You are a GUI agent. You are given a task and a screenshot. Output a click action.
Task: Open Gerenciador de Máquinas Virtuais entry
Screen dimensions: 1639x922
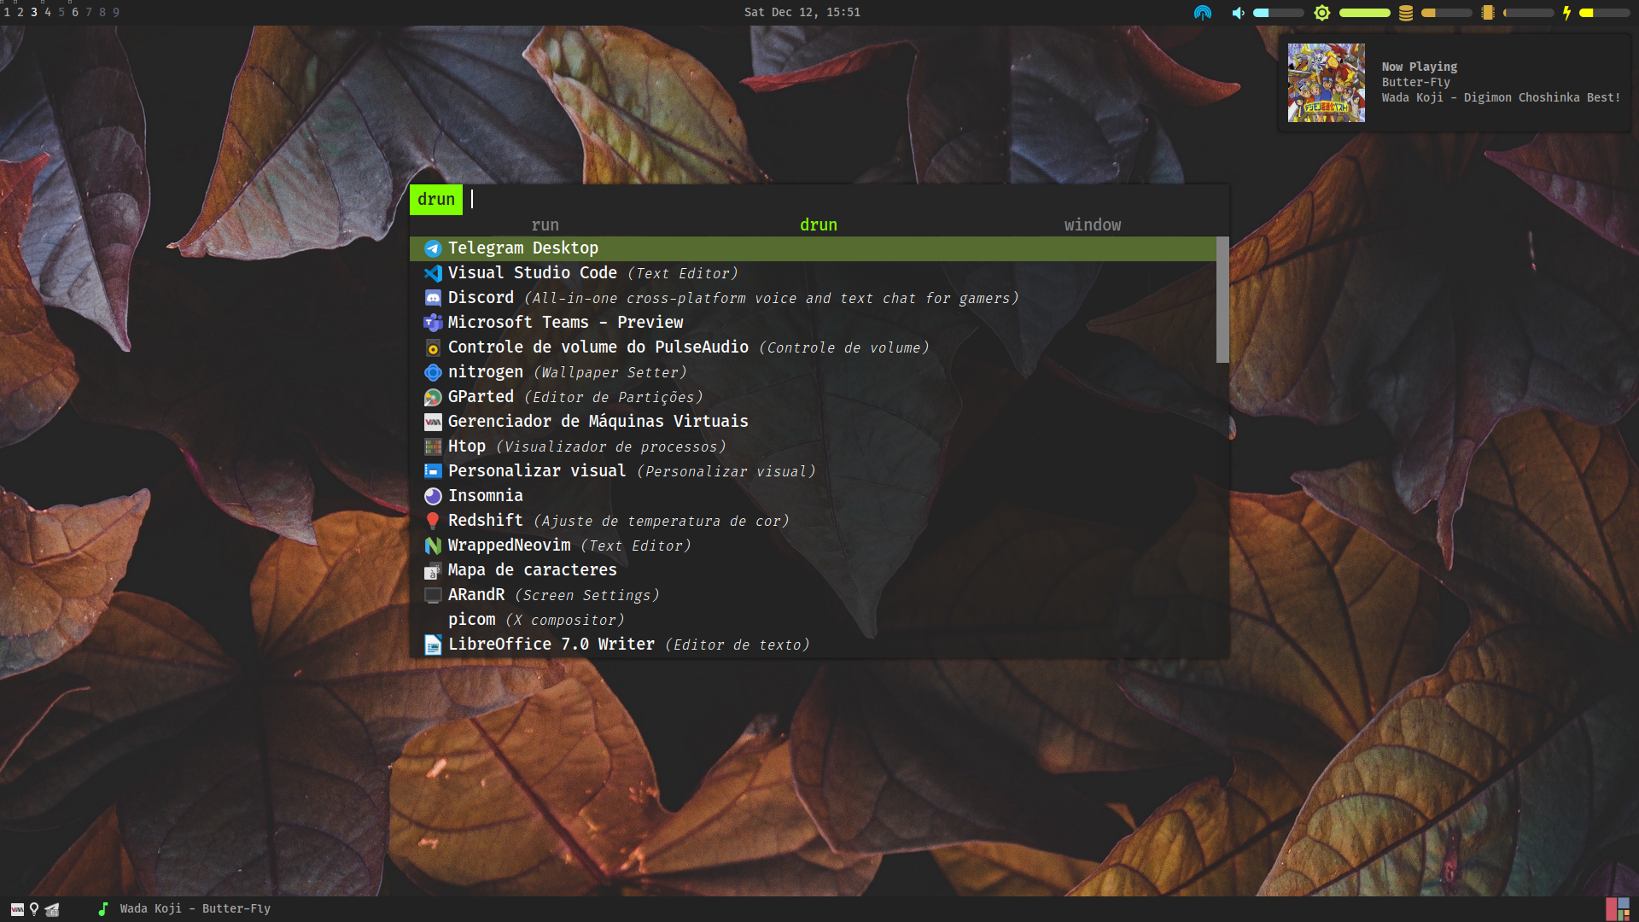813,422
